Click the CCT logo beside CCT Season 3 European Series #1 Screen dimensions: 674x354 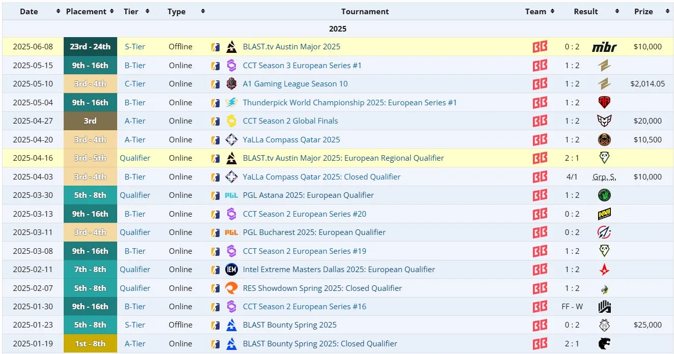231,66
